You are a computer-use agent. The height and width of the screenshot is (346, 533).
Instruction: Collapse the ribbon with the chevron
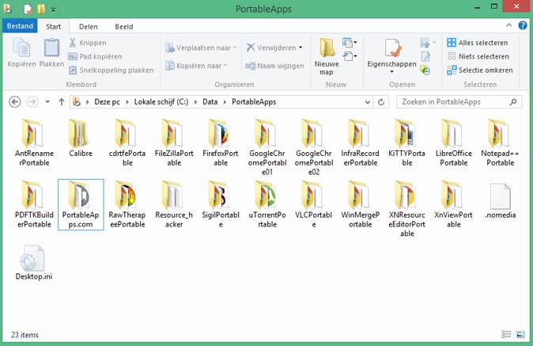point(508,25)
